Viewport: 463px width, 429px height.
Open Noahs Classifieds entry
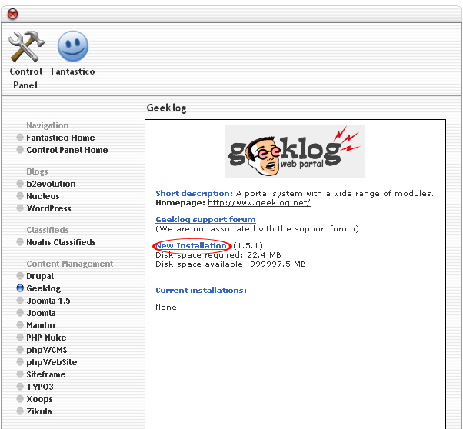[x=61, y=242]
